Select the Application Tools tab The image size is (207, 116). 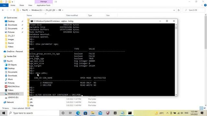(x=44, y=5)
